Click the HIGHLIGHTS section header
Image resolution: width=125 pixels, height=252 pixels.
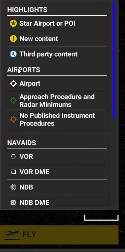point(27,10)
